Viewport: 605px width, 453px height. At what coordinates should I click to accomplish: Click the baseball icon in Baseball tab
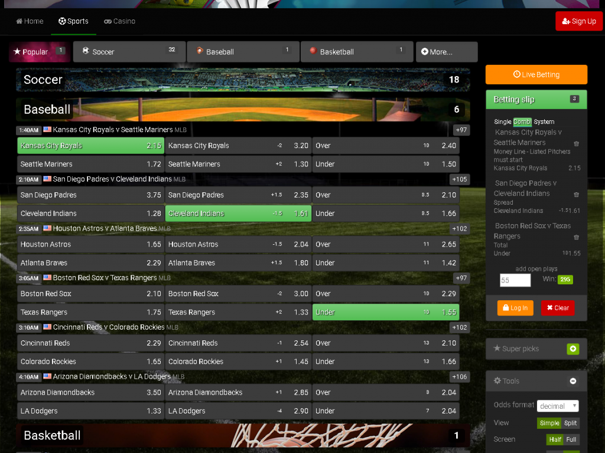(x=200, y=51)
